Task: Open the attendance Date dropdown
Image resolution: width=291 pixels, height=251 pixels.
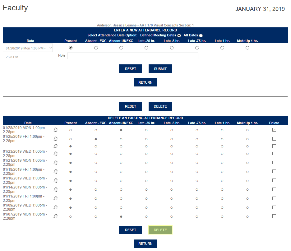Action: coord(28,48)
